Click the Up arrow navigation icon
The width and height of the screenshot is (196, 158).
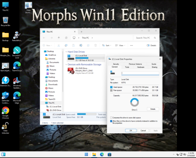[x=59, y=38]
